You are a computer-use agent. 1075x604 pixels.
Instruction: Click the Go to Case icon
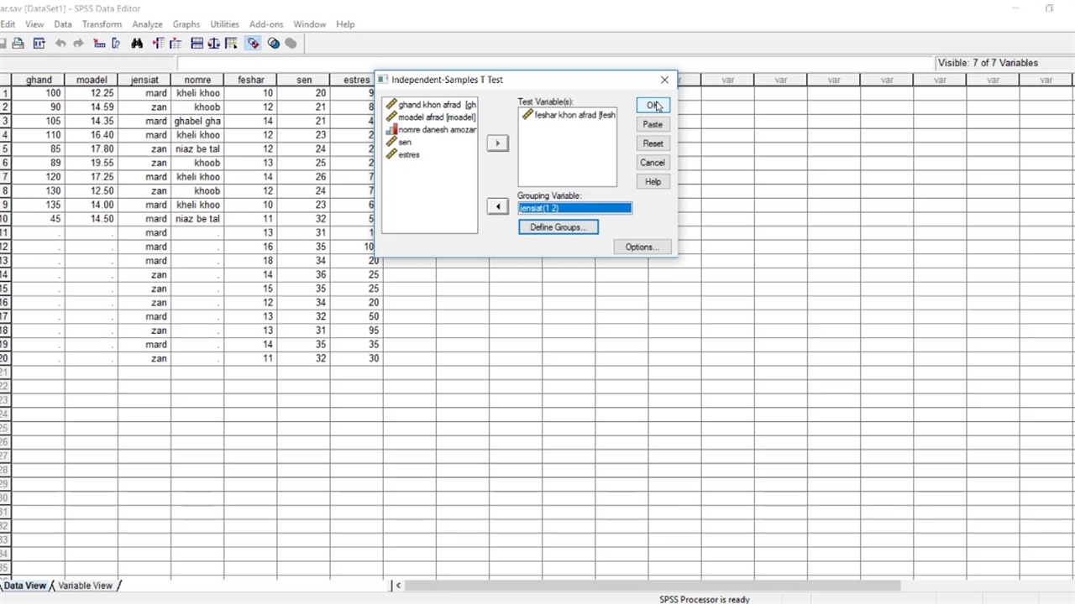(x=99, y=44)
